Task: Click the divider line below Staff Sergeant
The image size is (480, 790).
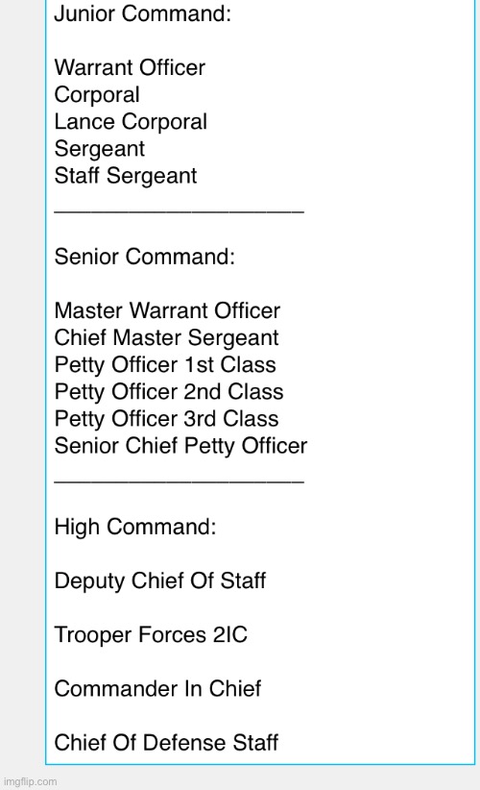Action: pyautogui.click(x=180, y=212)
